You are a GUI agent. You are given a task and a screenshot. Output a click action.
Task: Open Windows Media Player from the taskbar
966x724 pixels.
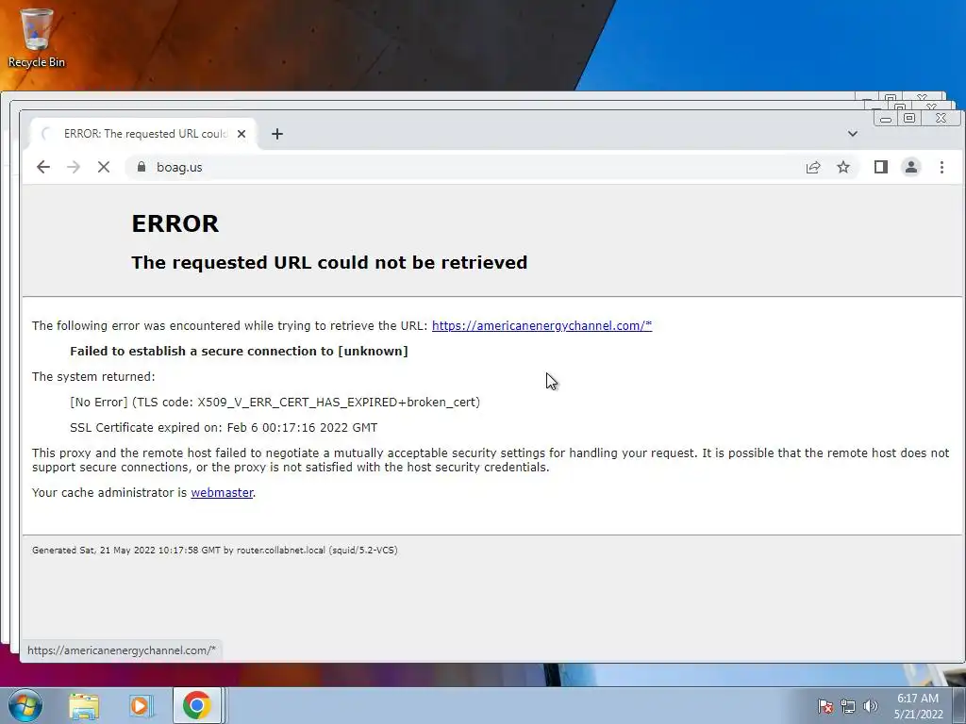pyautogui.click(x=141, y=706)
